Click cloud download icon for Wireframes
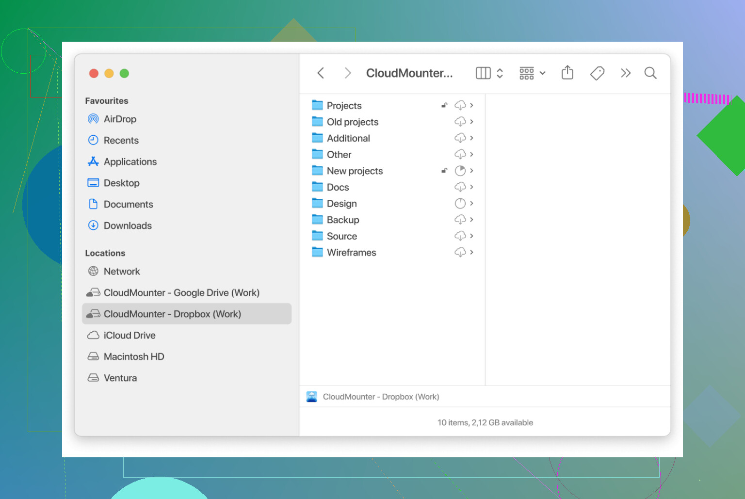 [x=460, y=252]
